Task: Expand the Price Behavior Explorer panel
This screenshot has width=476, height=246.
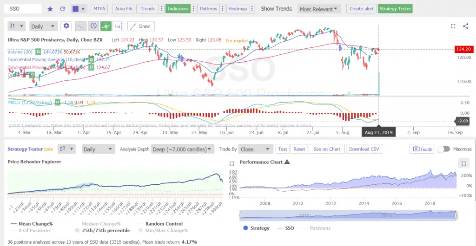Action: 231,163
